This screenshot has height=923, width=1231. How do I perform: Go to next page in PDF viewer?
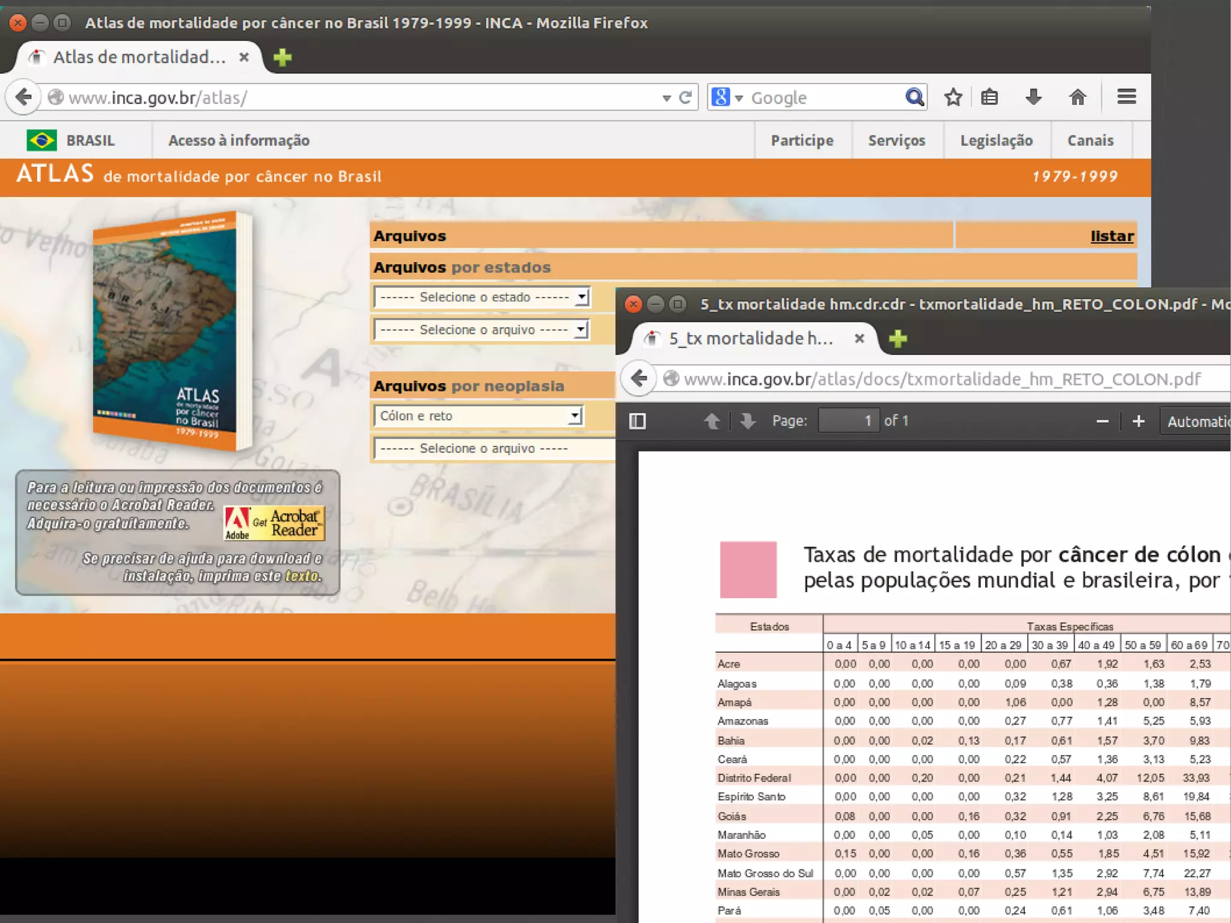click(748, 421)
